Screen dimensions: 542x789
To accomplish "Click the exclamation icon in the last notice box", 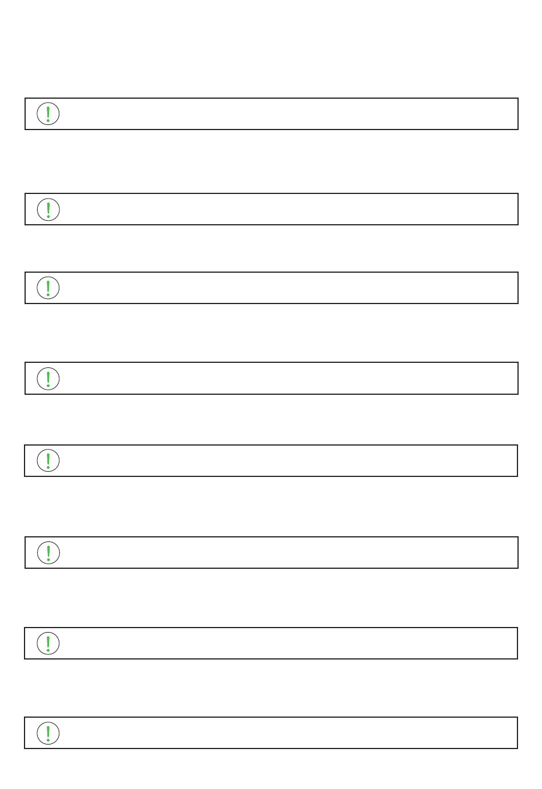I will (x=48, y=733).
